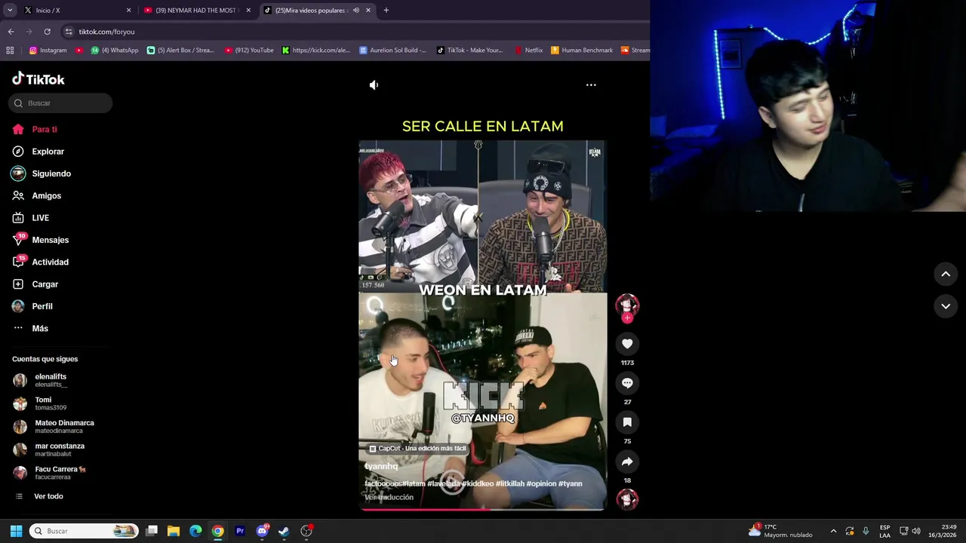Focus the TikTok Buscar search box
The width and height of the screenshot is (966, 543).
tap(60, 103)
